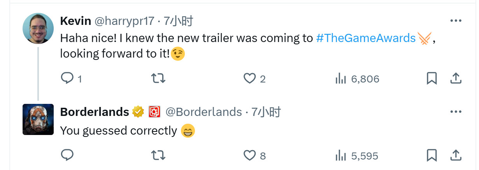
Task: Open the #TheGameAwards hashtag link
Action: tap(366, 38)
